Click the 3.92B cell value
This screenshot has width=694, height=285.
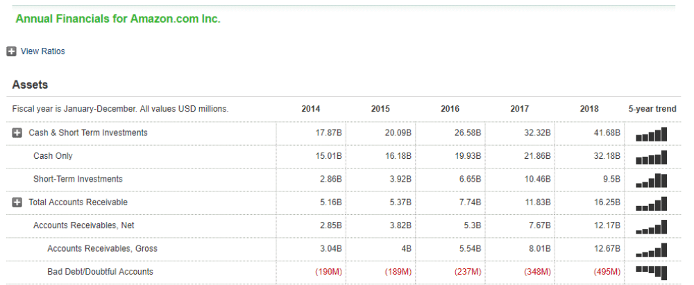400,179
